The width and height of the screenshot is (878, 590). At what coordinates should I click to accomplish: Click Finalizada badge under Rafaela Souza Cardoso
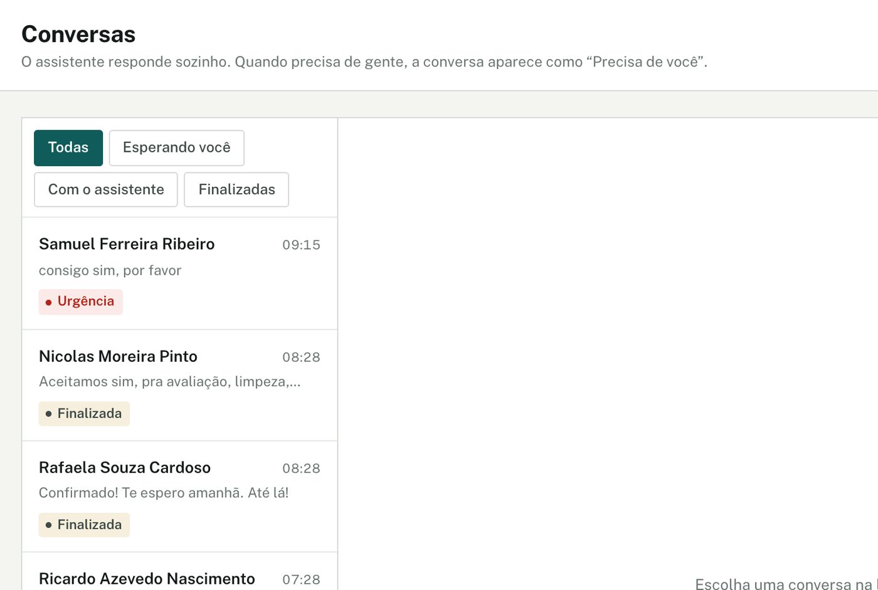pos(84,525)
